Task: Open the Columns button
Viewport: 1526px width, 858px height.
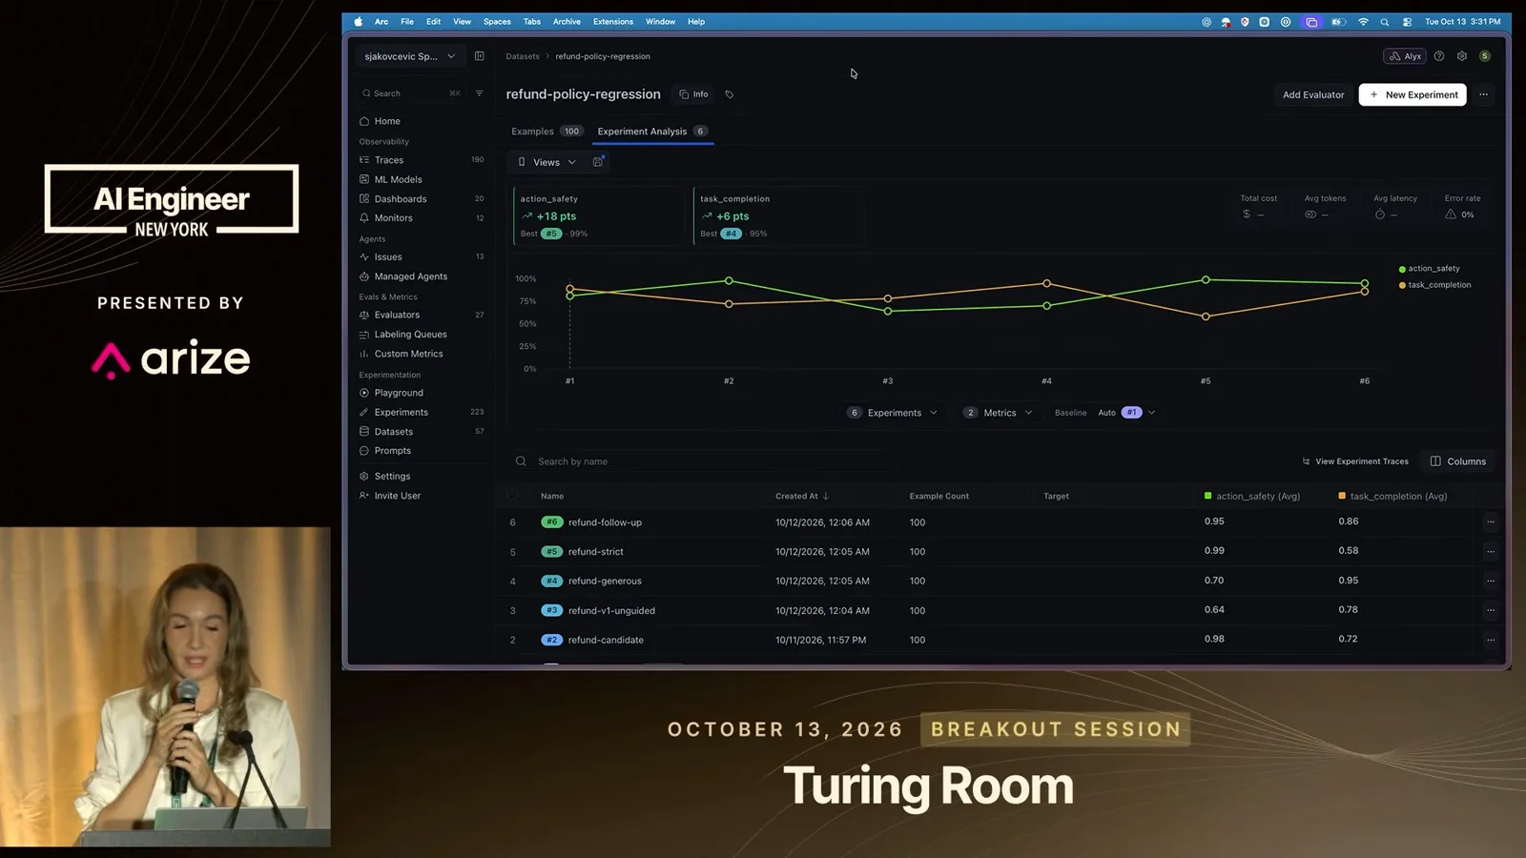Action: [x=1458, y=461]
